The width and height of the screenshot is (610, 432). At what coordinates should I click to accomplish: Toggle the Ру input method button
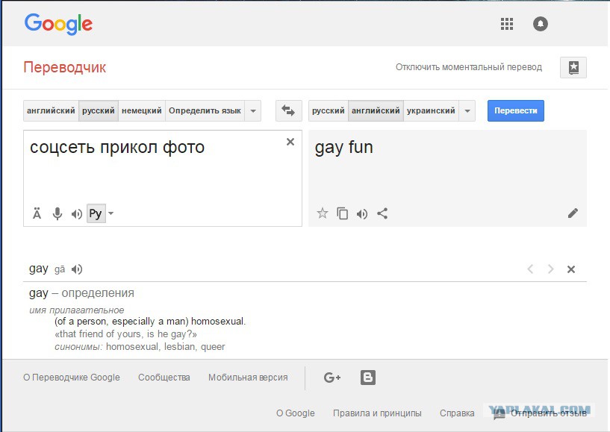[x=96, y=213]
